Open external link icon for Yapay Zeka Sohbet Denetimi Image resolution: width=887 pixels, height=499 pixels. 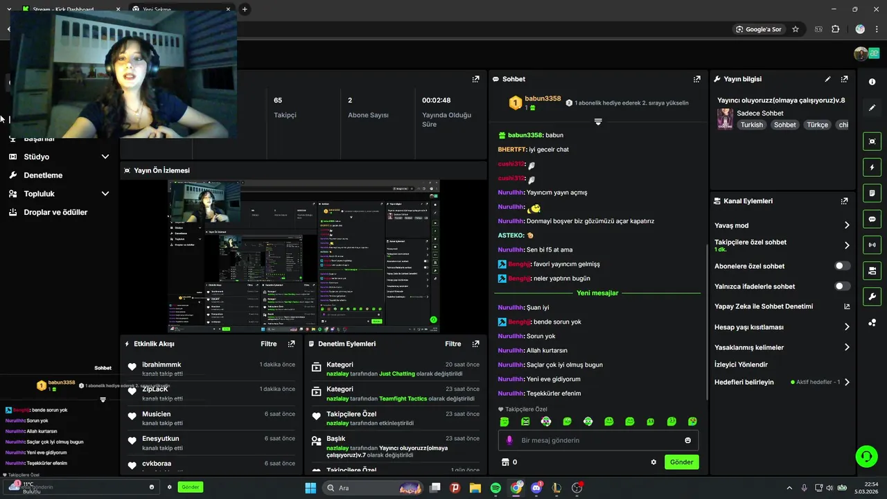(846, 306)
